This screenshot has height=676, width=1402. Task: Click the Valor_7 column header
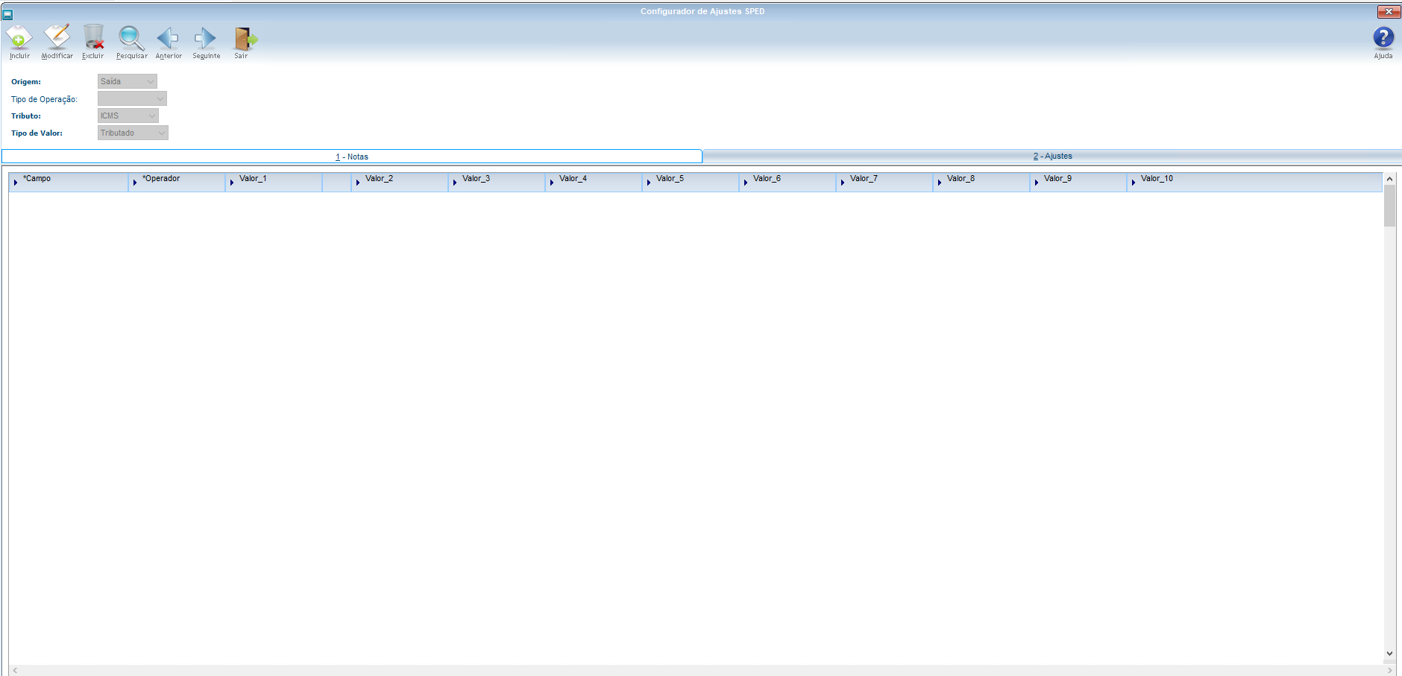coord(884,182)
